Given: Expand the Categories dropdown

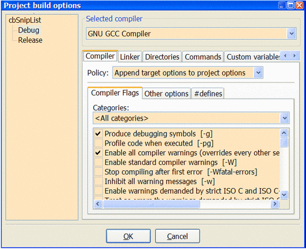Looking at the screenshot, I should point(285,118).
